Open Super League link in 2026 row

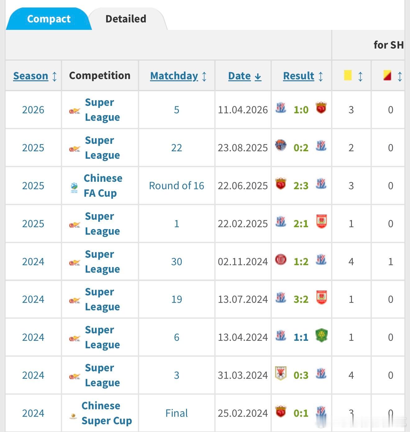(x=102, y=110)
